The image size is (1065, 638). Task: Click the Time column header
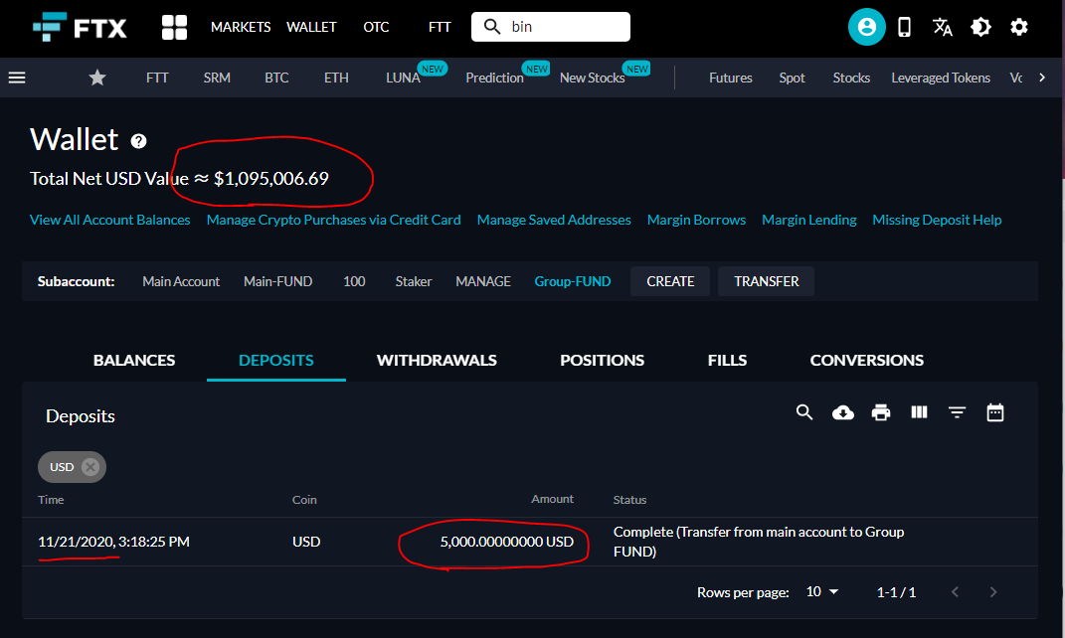pos(51,500)
